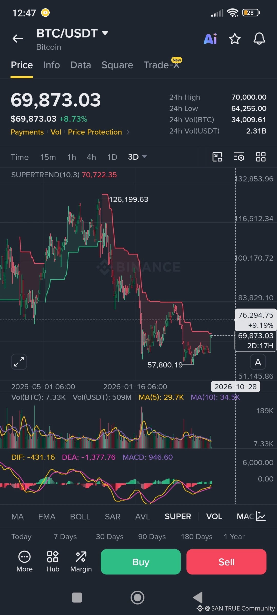The width and height of the screenshot is (277, 615).
Task: Open Price Protection link
Action: tap(95, 132)
